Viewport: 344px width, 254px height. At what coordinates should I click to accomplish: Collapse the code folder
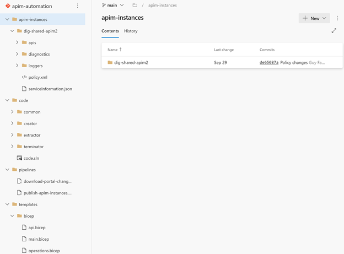click(7, 100)
